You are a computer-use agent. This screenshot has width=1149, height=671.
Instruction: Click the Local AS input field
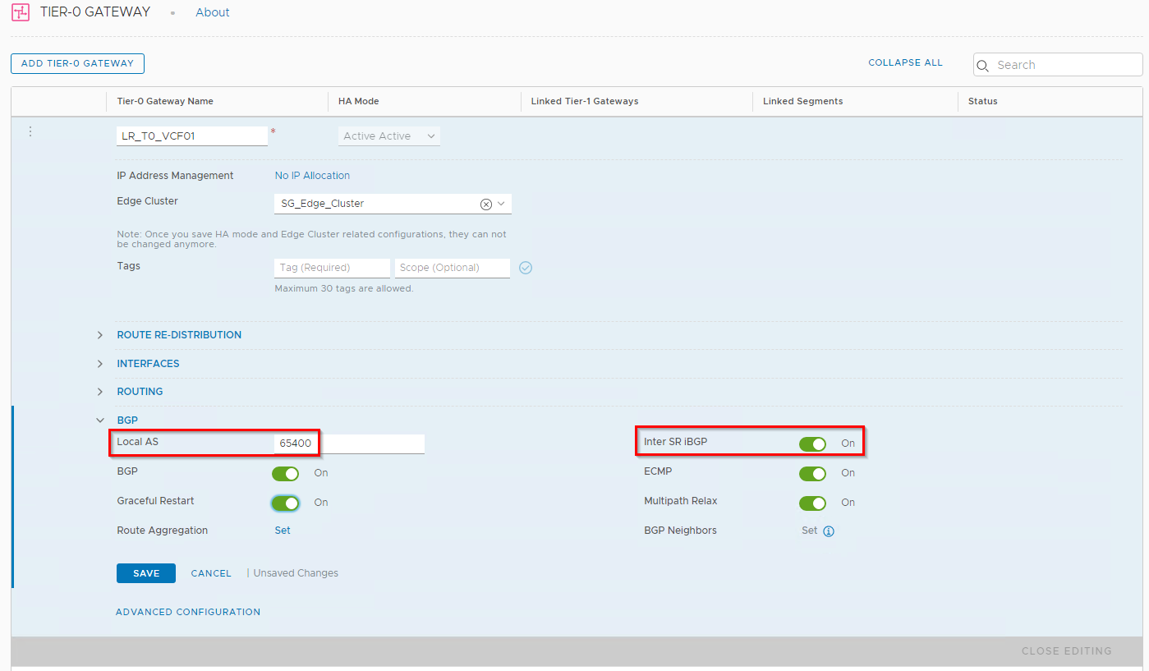pyautogui.click(x=349, y=444)
